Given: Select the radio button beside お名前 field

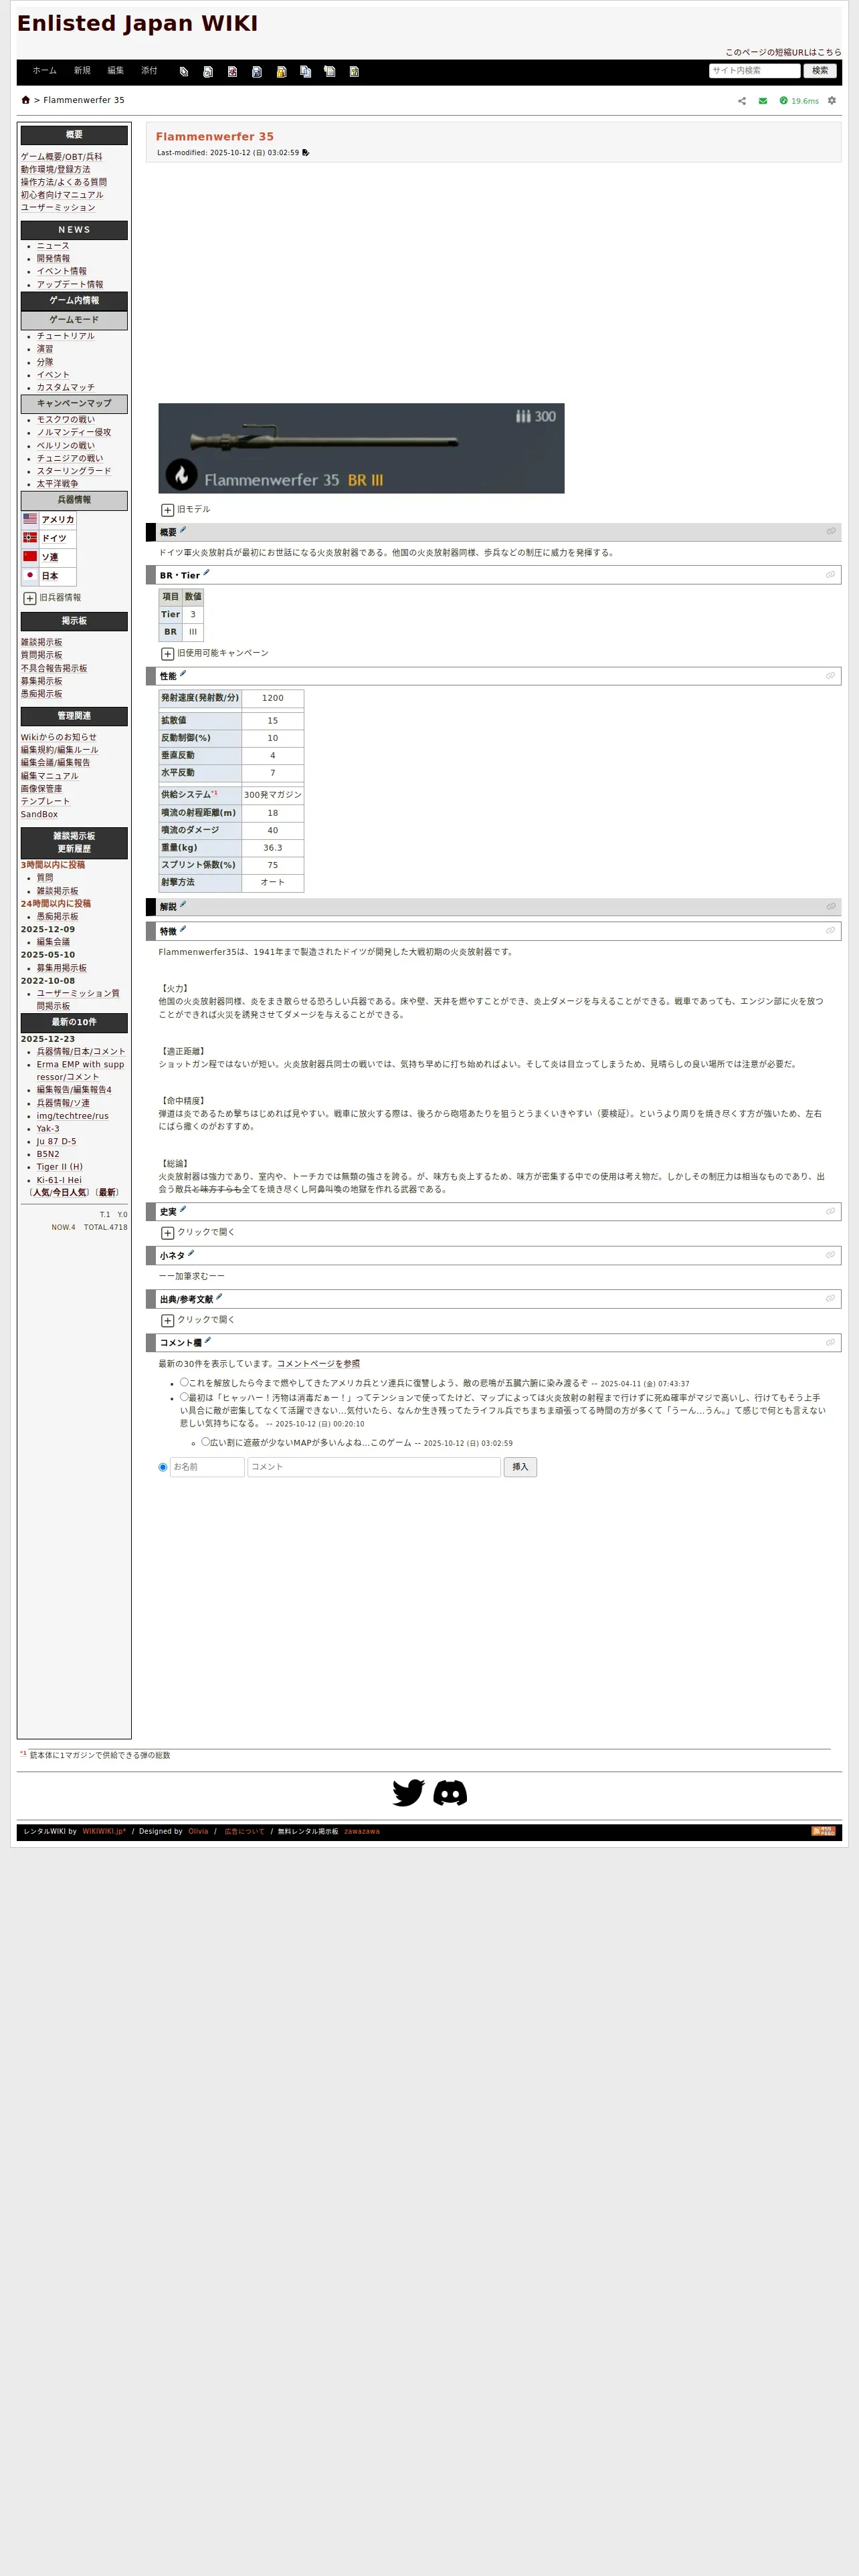Looking at the screenshot, I should point(163,1467).
